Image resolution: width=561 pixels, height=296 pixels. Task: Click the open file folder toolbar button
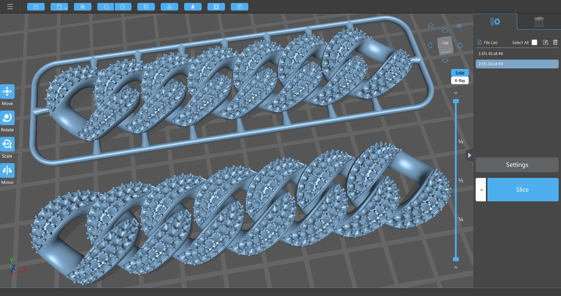coord(36,7)
